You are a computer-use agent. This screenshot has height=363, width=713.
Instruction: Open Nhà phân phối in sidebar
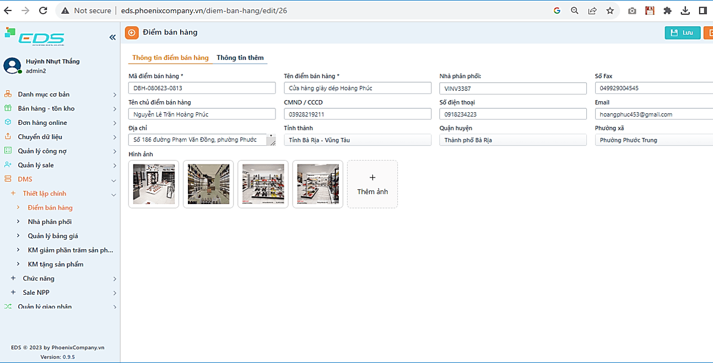pyautogui.click(x=50, y=222)
